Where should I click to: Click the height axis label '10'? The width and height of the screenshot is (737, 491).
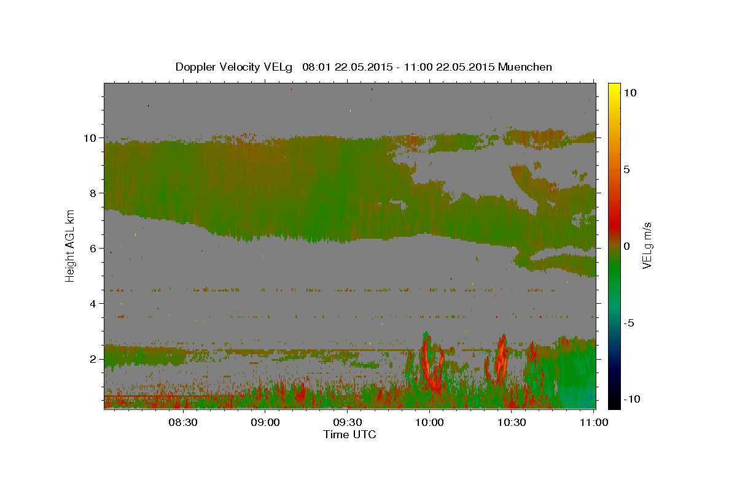point(90,138)
